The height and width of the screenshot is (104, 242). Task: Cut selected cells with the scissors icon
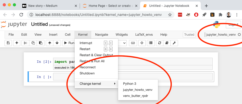(x=26, y=43)
